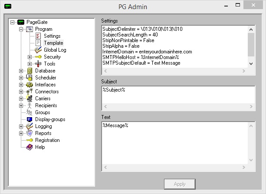This screenshot has width=266, height=194.
Task: Click the Groups people icon
Action: (x=29, y=112)
